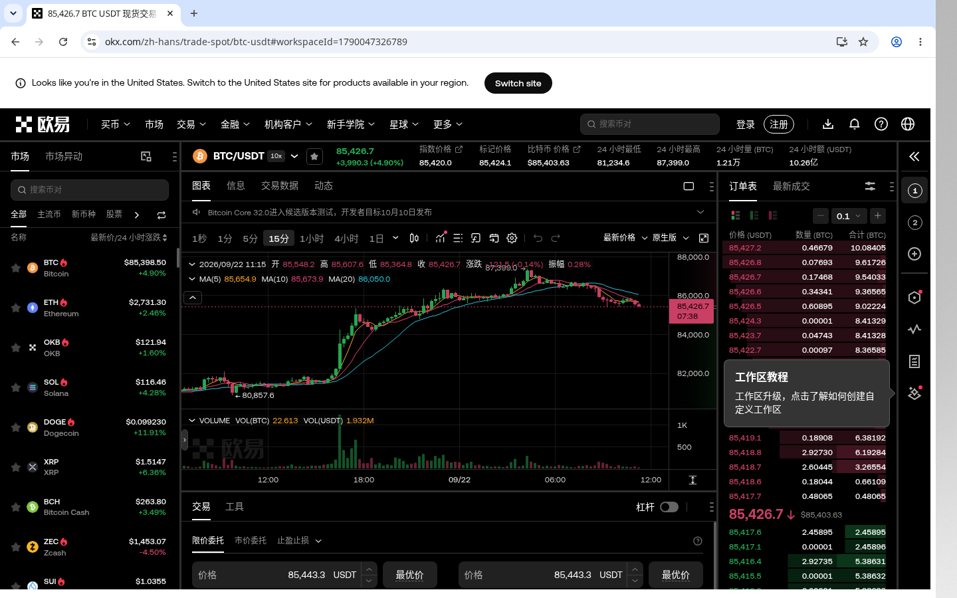The height and width of the screenshot is (598, 957).
Task: Show asks-only order book view
Action: 773,215
